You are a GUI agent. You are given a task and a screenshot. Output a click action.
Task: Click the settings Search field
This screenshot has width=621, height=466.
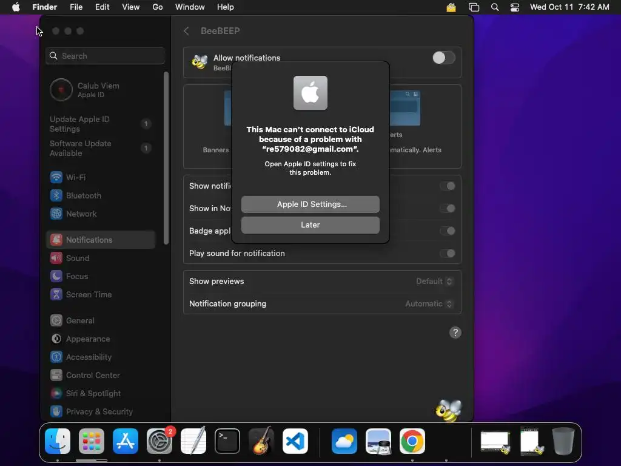tap(105, 56)
